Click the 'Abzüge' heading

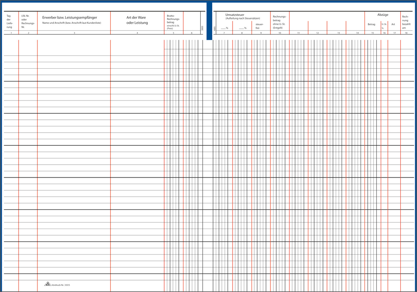coord(382,15)
